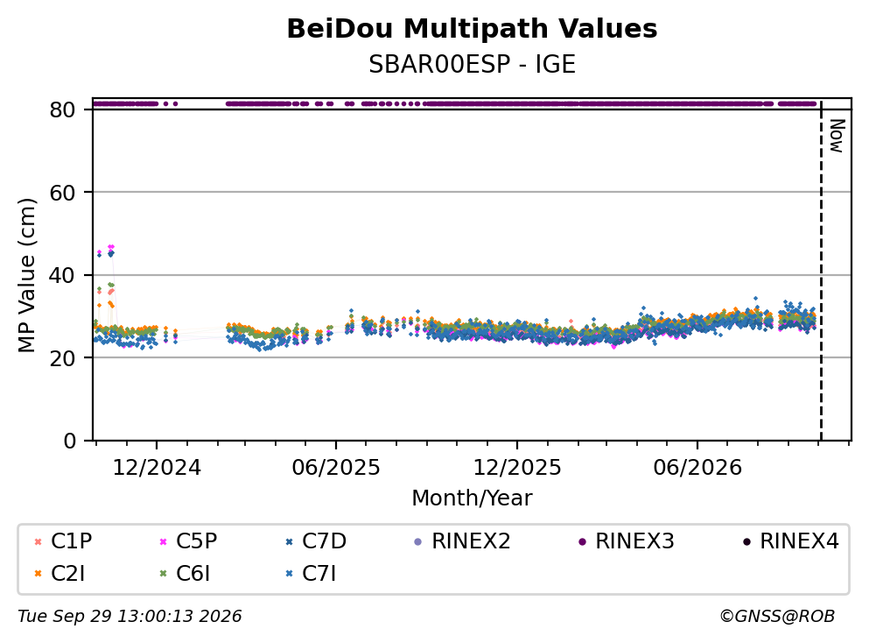Click the C1P legend marker
The image size is (869, 643).
(x=38, y=541)
